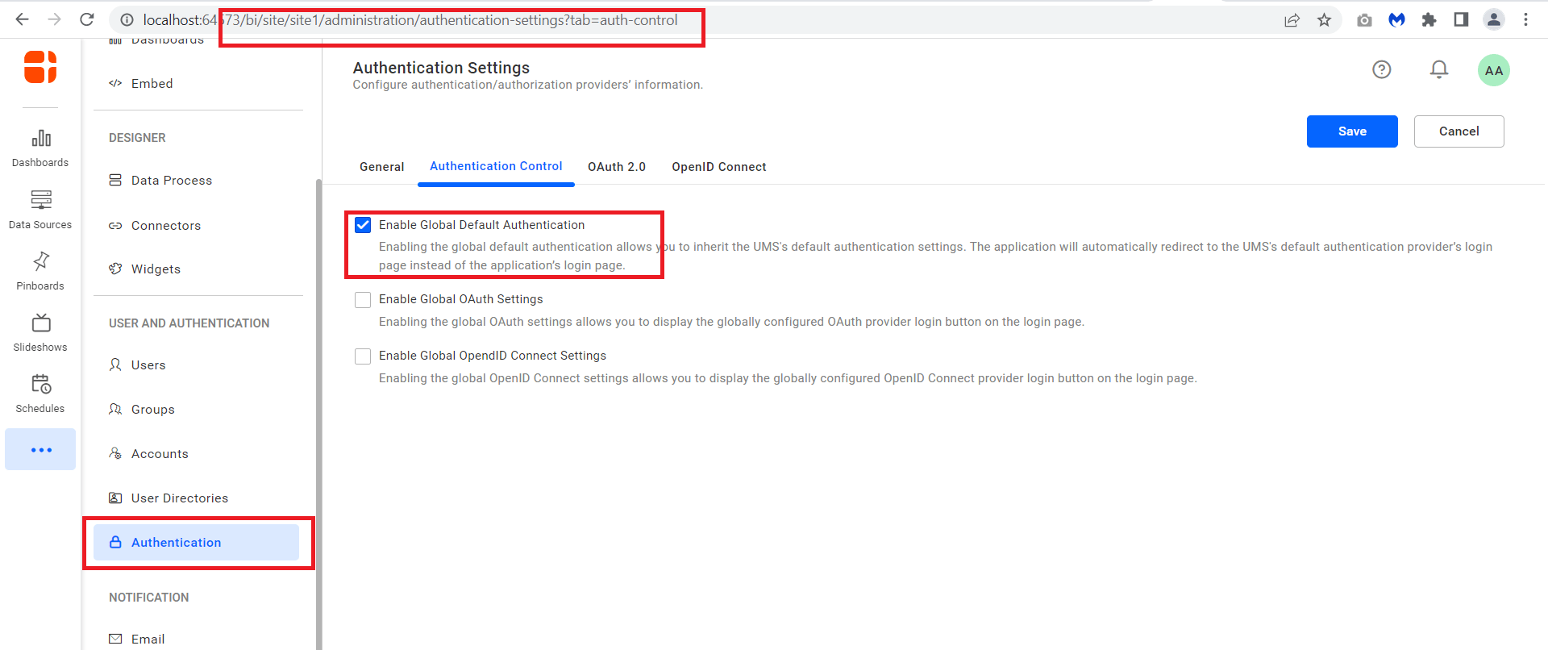Click the Cancel button
The width and height of the screenshot is (1548, 650).
pyautogui.click(x=1459, y=131)
